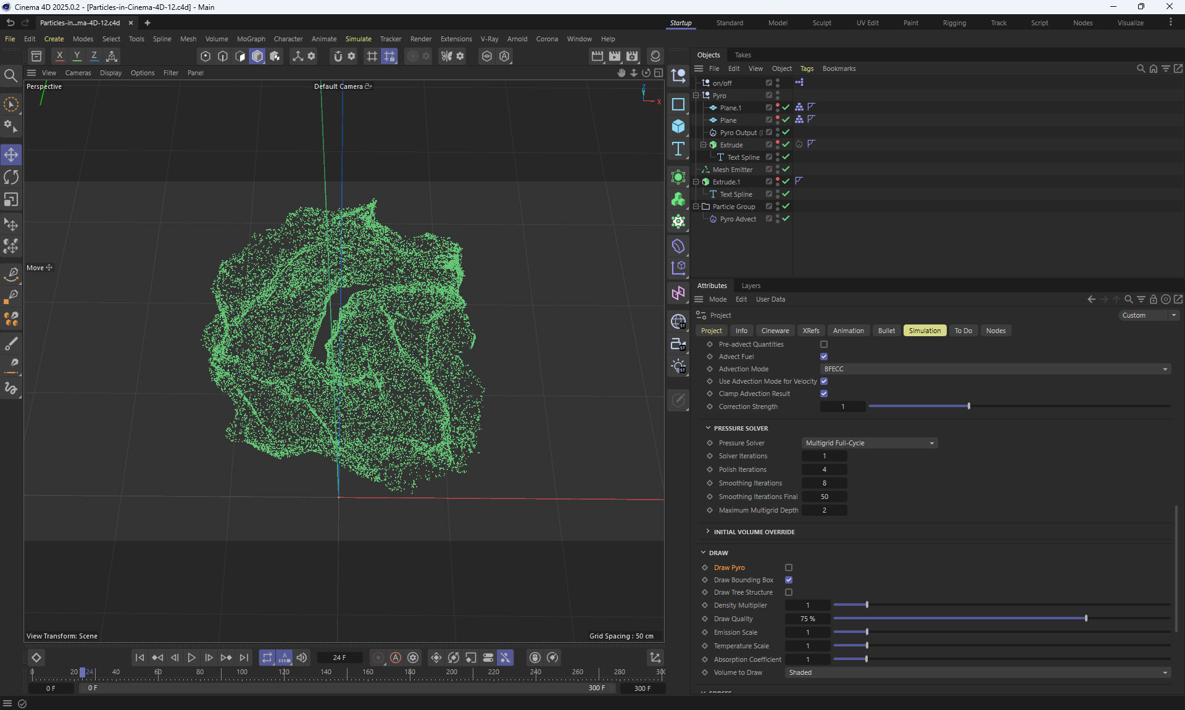This screenshot has height=710, width=1185.
Task: Enable the Draw Pyro checkbox
Action: pos(789,568)
